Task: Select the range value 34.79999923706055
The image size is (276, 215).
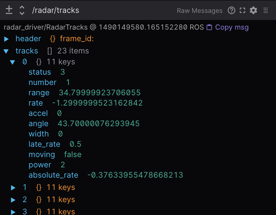Action: coord(100,93)
